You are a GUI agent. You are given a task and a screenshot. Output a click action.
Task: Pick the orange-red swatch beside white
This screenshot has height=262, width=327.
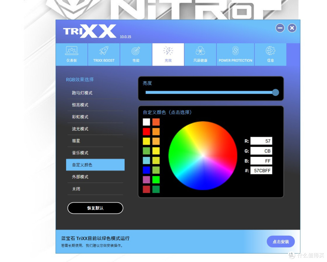click(156, 122)
